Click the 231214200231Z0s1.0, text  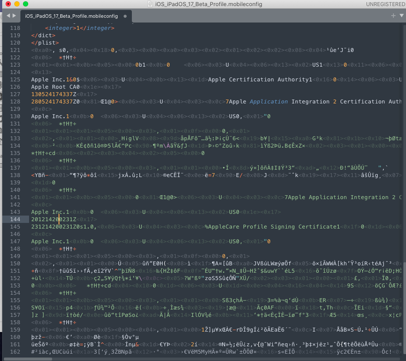pyautogui.click(x=64, y=227)
